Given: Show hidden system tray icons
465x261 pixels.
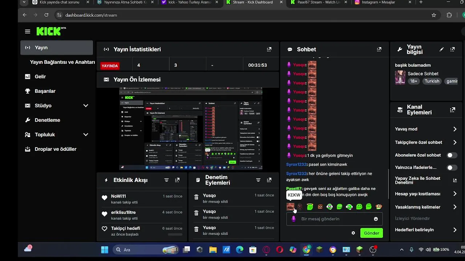Looking at the screenshot, I should (x=401, y=250).
